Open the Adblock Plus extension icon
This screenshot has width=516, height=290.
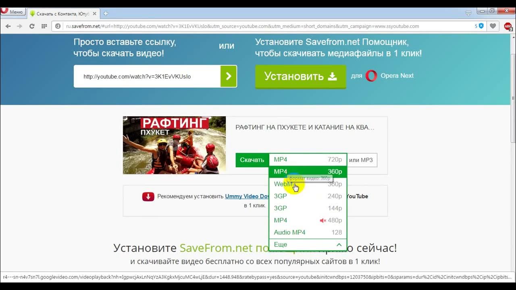tap(508, 27)
